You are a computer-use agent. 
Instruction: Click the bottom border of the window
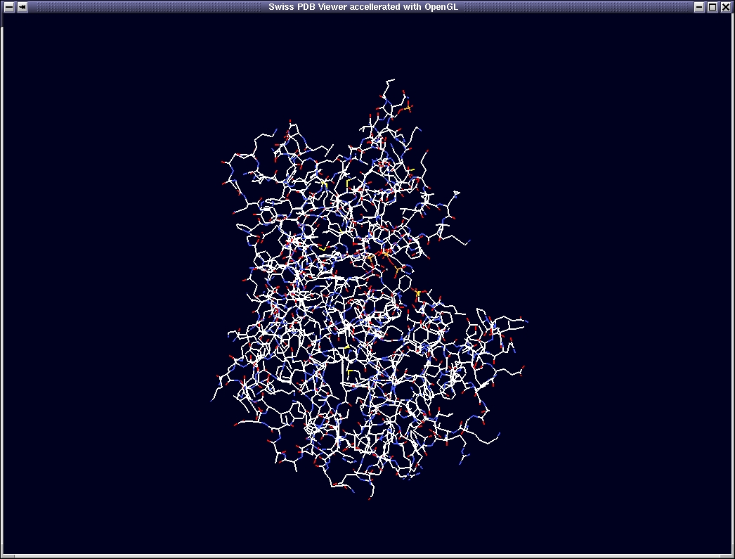367,556
